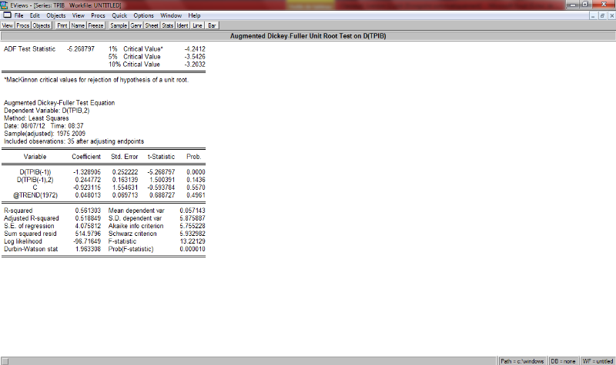Click the Name toolbar button
The height and width of the screenshot is (365, 616).
click(x=78, y=25)
